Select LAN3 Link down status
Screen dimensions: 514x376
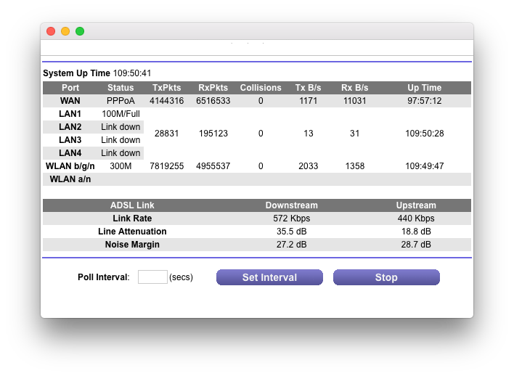tap(121, 140)
